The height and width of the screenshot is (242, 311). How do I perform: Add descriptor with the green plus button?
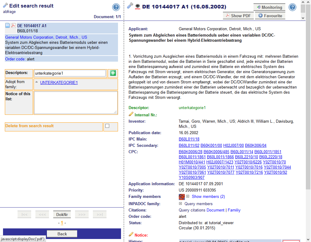tap(113, 73)
